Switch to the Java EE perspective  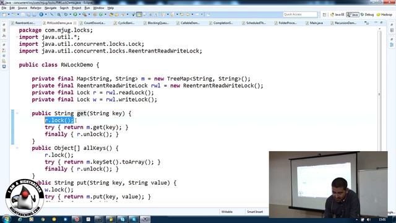coord(337,15)
